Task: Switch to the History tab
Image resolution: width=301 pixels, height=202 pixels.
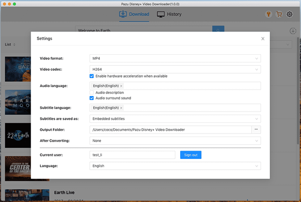Action: pyautogui.click(x=169, y=14)
